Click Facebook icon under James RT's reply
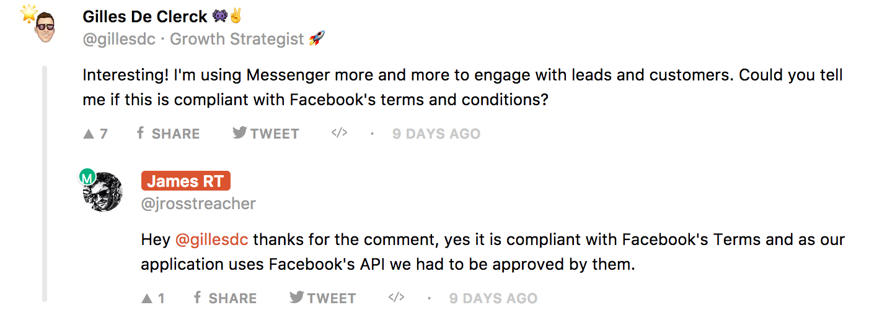Image resolution: width=869 pixels, height=323 pixels. [198, 298]
